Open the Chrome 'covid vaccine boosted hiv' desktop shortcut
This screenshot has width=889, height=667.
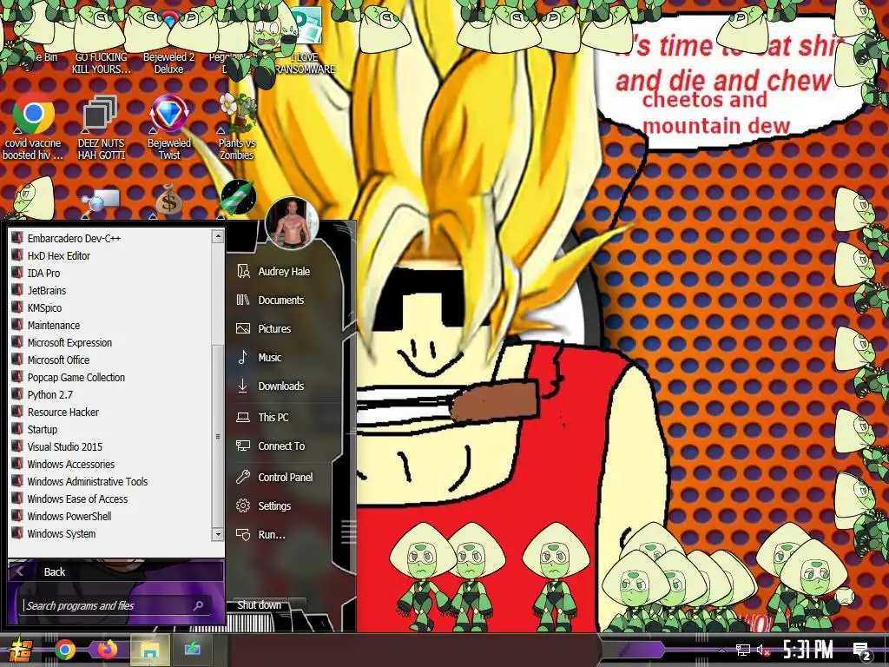coord(33,127)
